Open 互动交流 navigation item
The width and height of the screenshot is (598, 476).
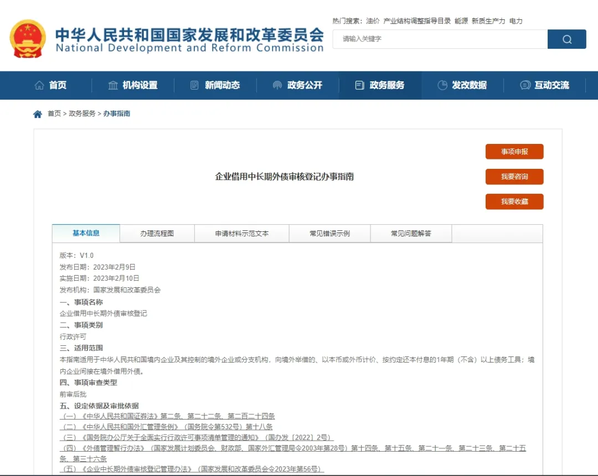(x=545, y=85)
